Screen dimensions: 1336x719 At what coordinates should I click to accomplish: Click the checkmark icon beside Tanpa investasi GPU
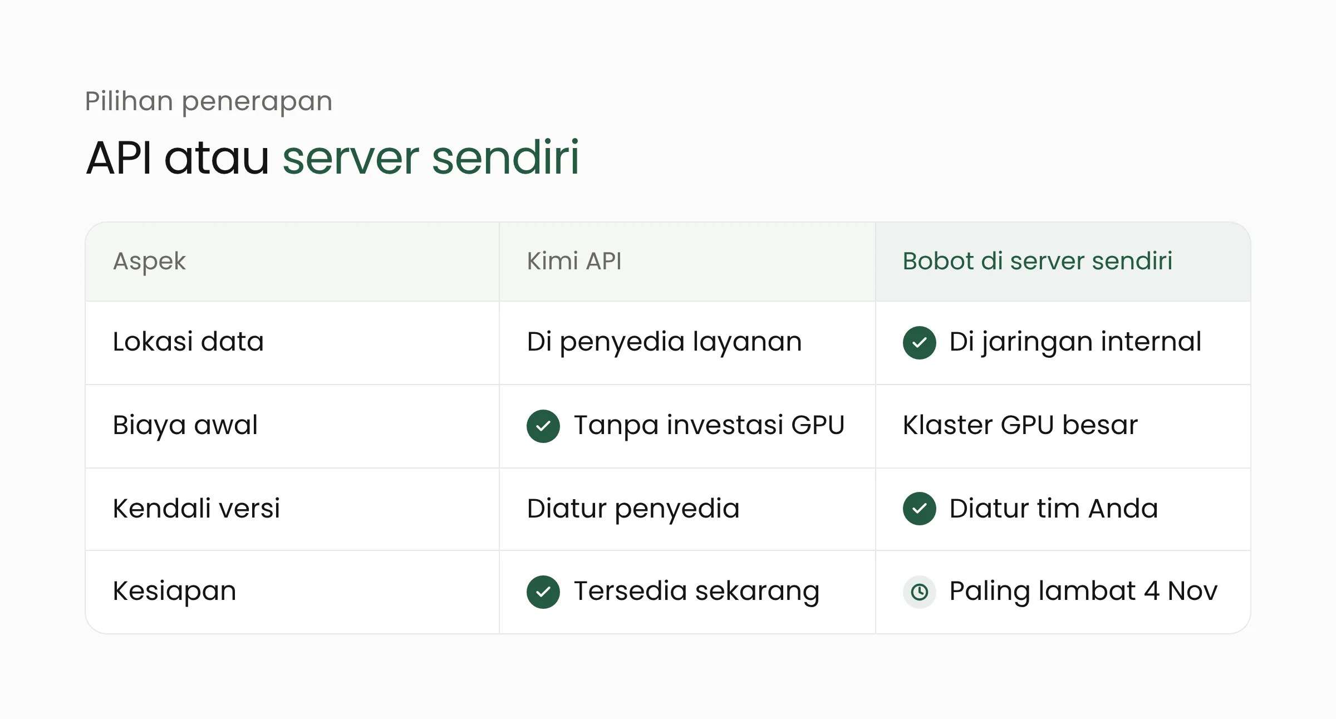(x=543, y=426)
